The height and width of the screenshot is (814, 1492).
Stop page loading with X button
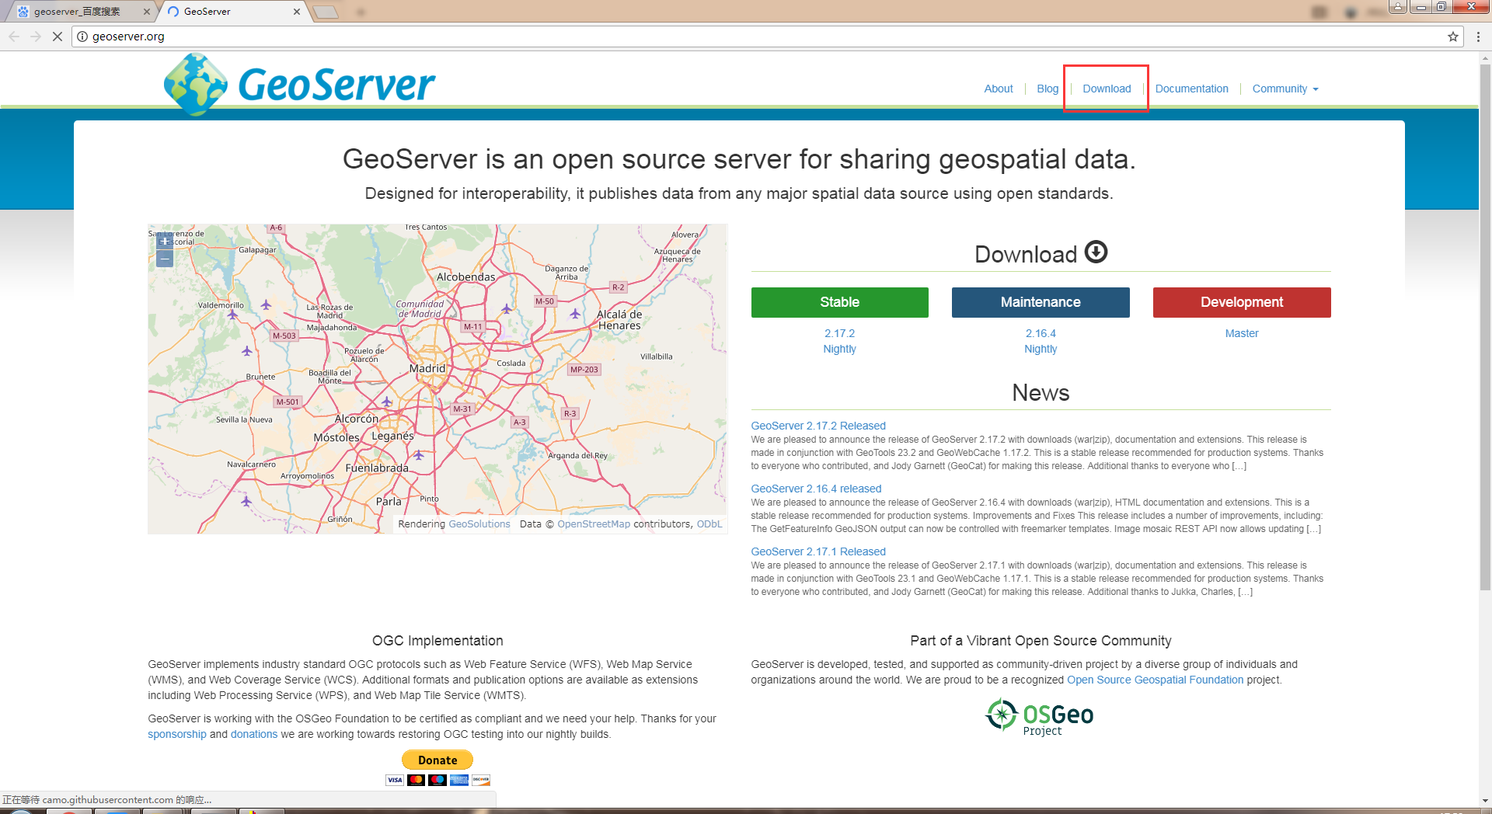tap(57, 37)
